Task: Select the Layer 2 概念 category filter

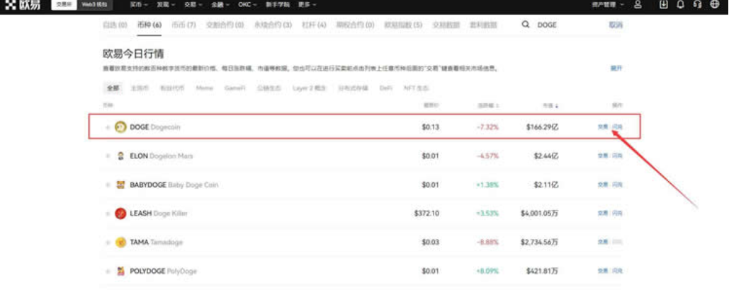Action: [309, 88]
